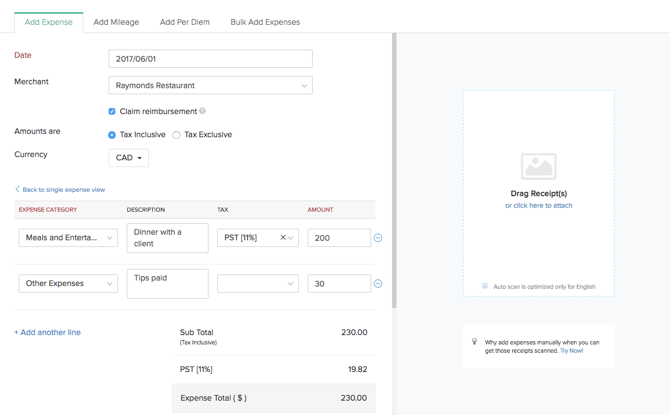Image resolution: width=670 pixels, height=415 pixels.
Task: Click Add another line
Action: point(47,332)
